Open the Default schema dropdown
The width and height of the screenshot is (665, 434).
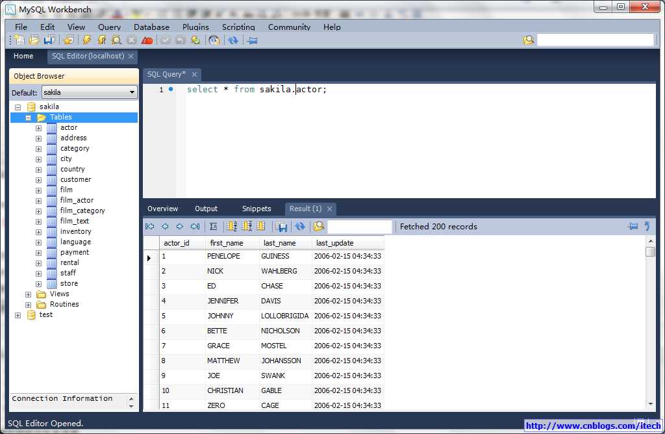132,92
